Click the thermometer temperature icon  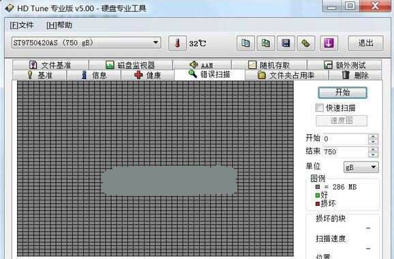click(177, 43)
